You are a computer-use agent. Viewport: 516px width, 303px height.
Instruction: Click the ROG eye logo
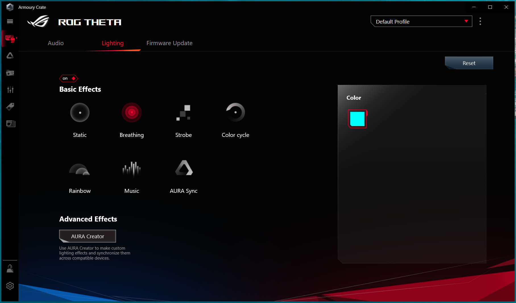tap(38, 22)
